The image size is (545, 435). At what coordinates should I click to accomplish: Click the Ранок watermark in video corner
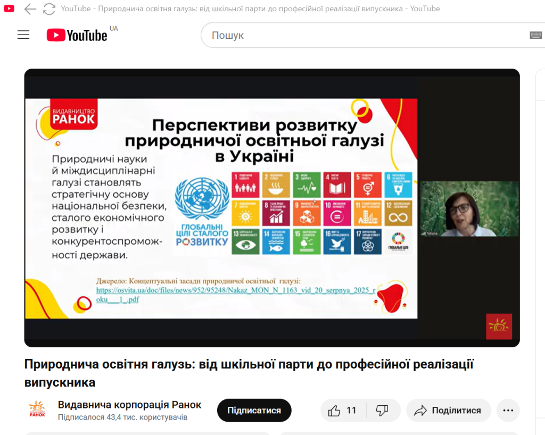[499, 326]
